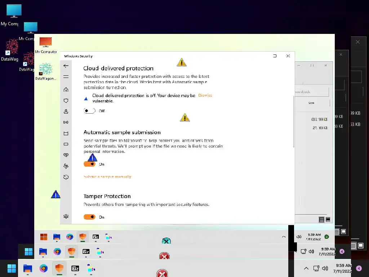The image size is (369, 277).
Task: Select Windows Security shield on lowest taskbar
Action: [59, 268]
